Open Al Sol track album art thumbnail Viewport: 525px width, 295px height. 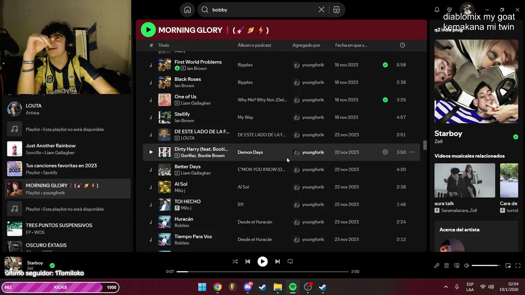tap(164, 187)
